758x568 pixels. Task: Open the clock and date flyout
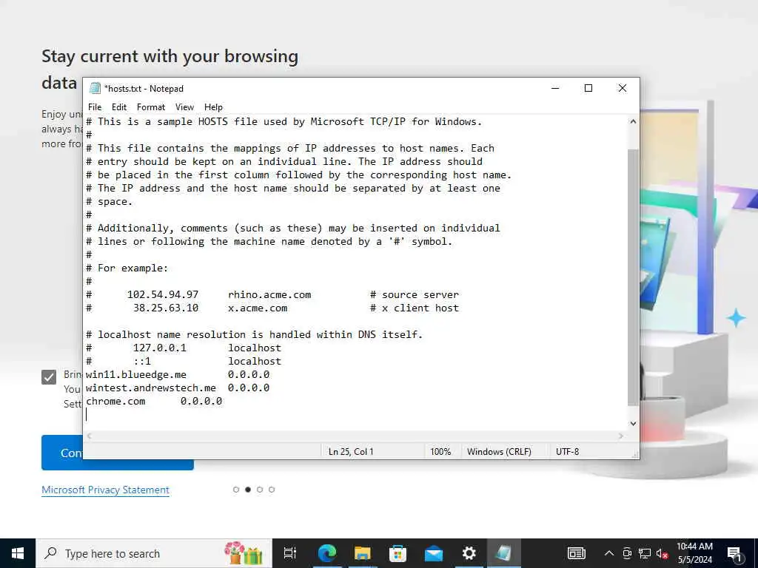point(694,553)
